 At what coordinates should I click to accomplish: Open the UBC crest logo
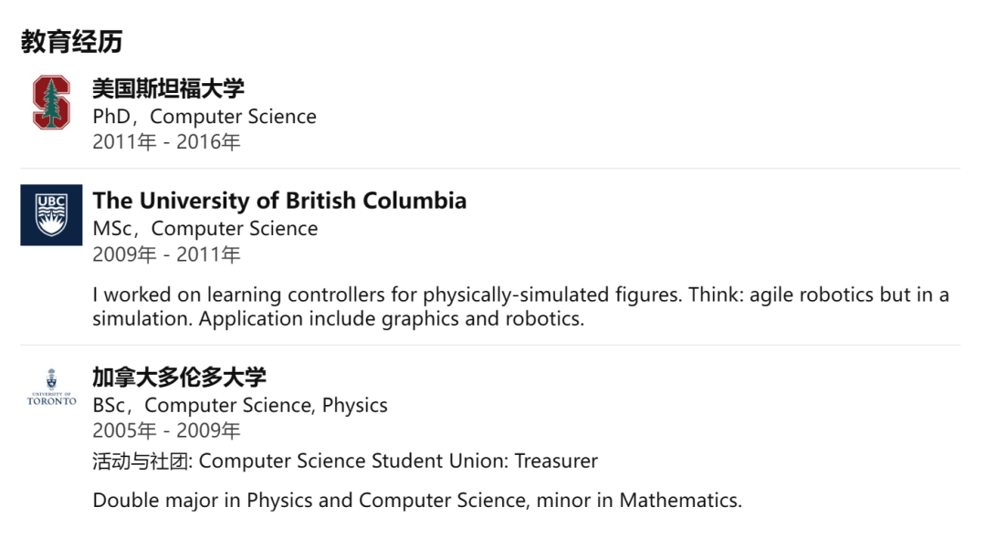pyautogui.click(x=51, y=214)
